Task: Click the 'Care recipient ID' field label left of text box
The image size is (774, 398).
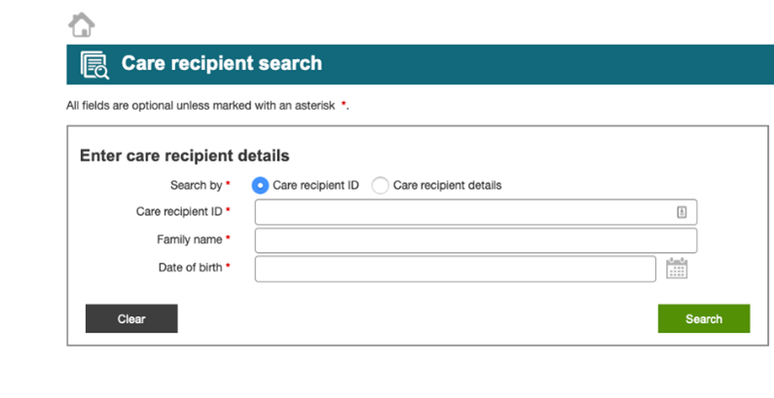Action: [x=179, y=211]
